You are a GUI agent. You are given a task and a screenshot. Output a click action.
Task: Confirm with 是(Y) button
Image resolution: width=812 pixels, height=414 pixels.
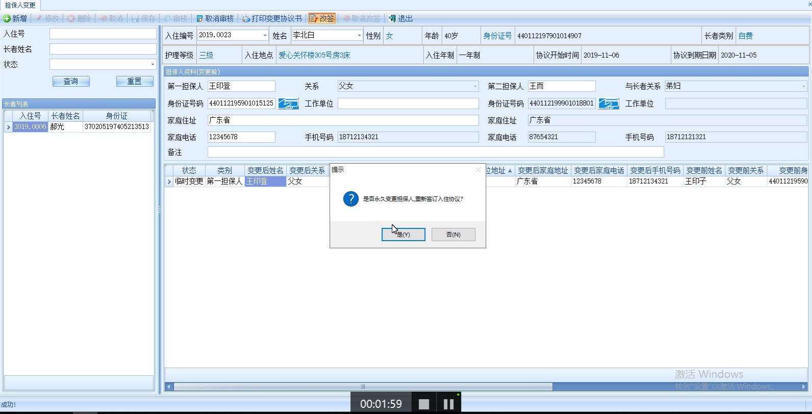403,235
